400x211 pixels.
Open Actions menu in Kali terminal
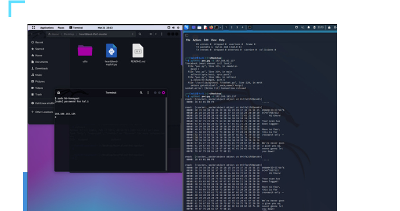click(x=197, y=40)
